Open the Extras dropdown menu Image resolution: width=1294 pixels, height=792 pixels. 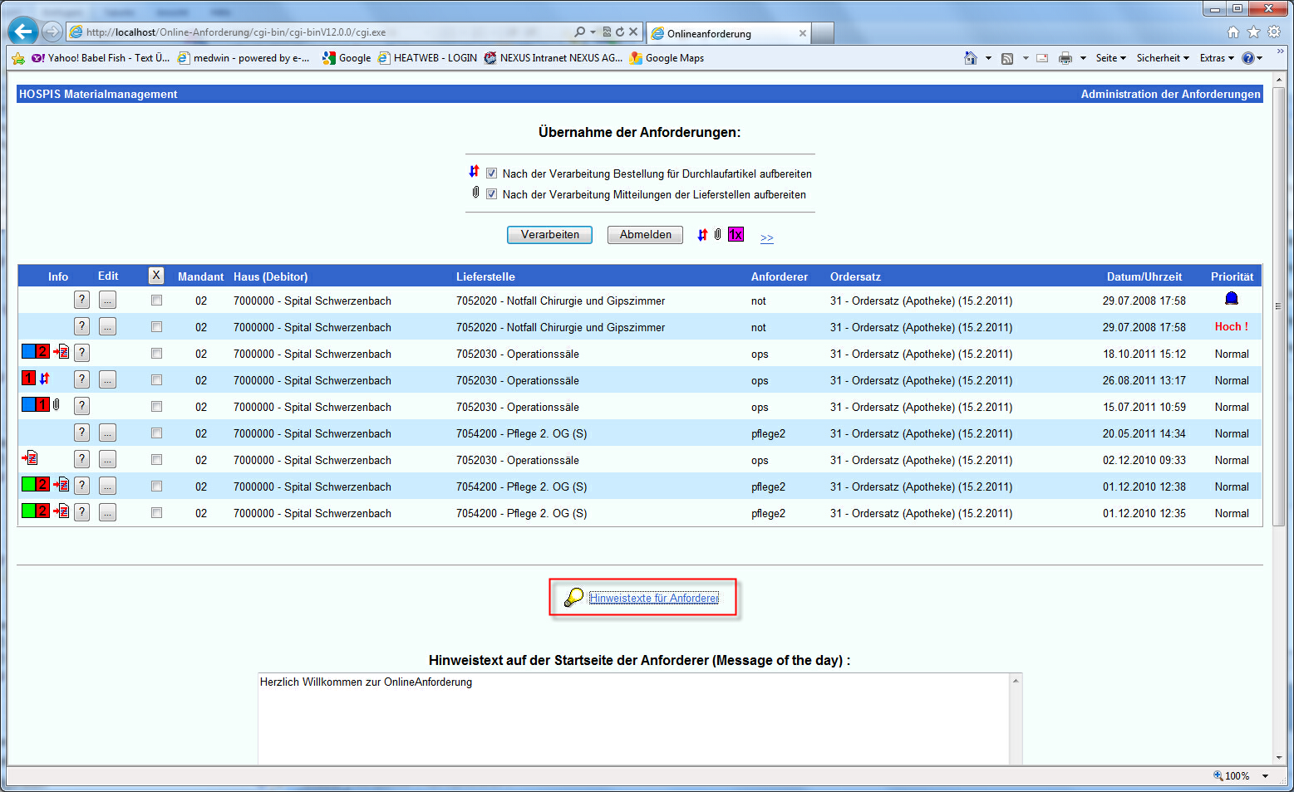[1218, 58]
